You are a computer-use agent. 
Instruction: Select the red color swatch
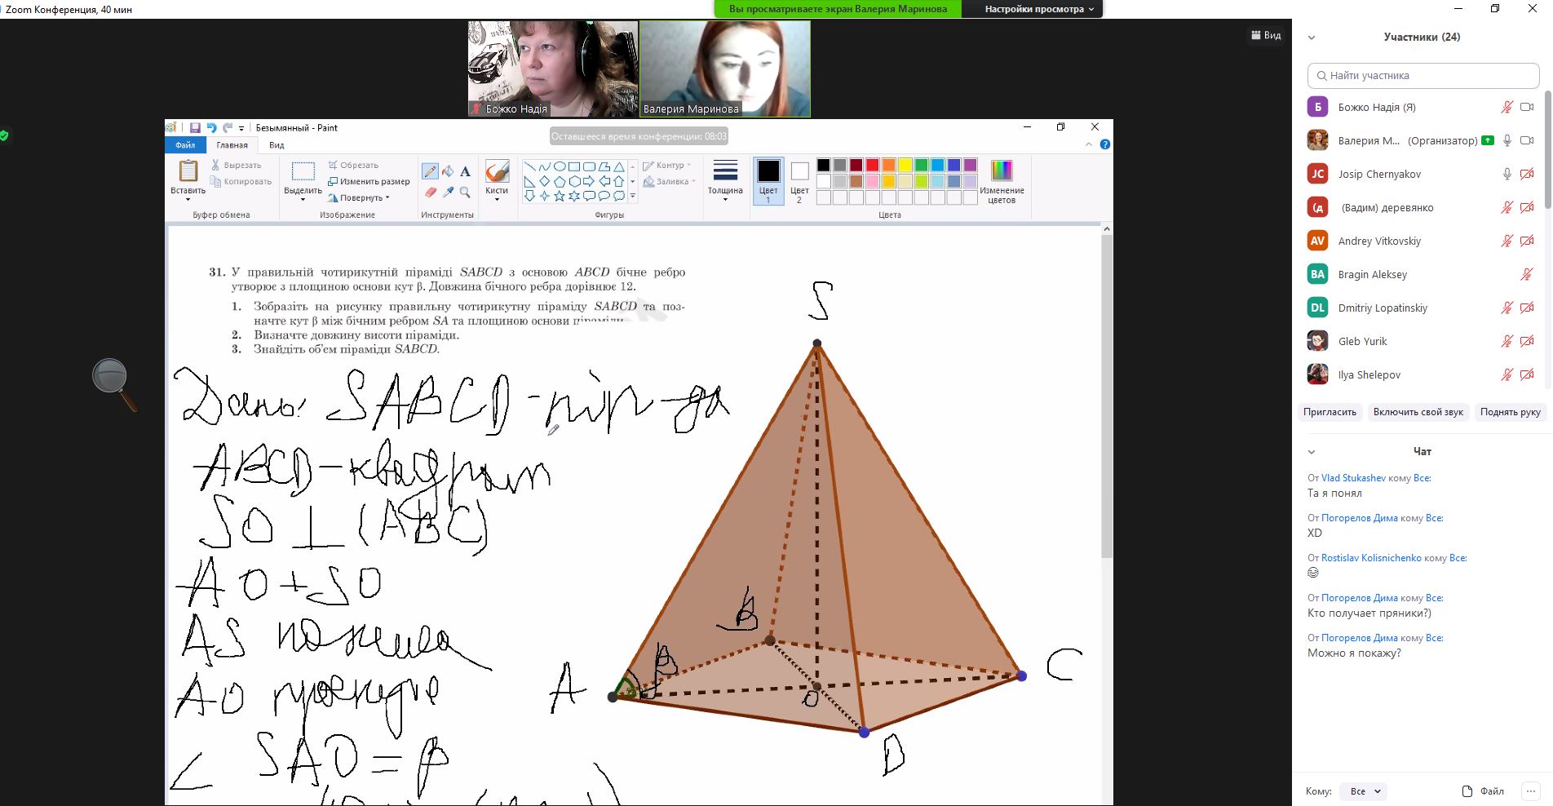pos(872,166)
